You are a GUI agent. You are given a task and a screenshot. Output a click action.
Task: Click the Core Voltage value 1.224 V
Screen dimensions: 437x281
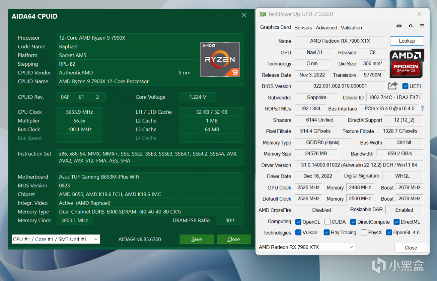(198, 97)
